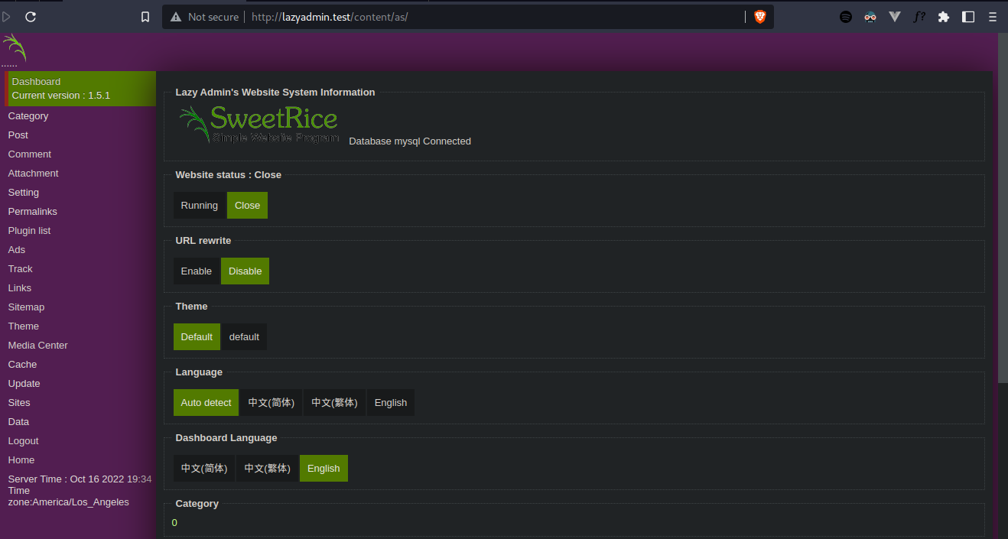Viewport: 1008px width, 539px height.
Task: Choose the lowercase default theme button
Action: (244, 337)
